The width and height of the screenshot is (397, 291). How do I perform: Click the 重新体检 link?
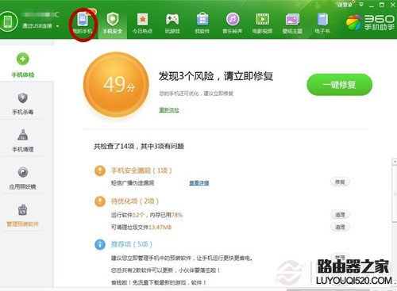click(169, 109)
